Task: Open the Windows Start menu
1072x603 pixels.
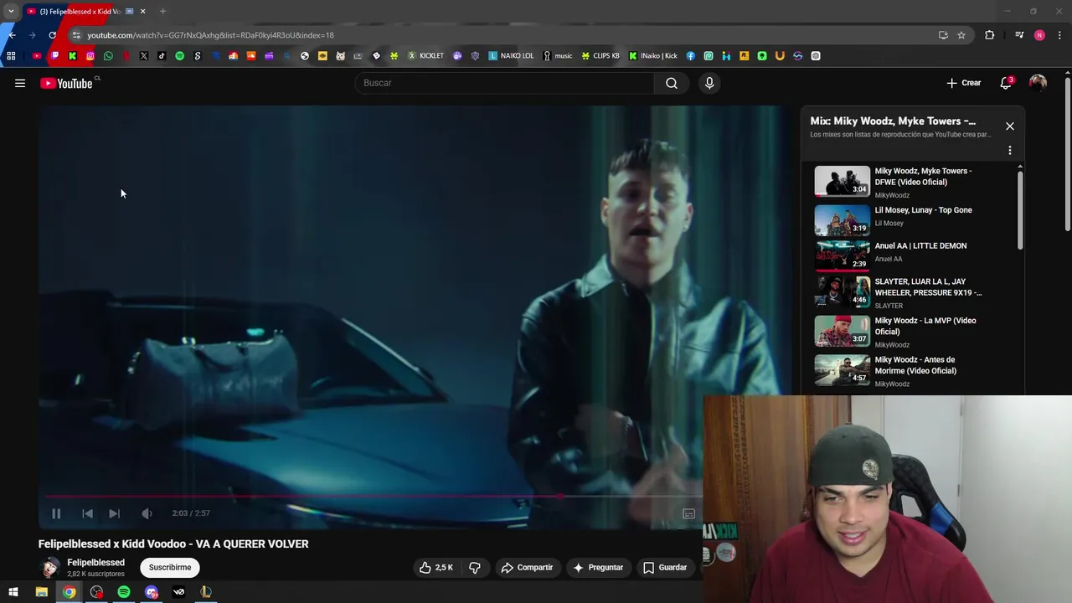Action: 13,592
